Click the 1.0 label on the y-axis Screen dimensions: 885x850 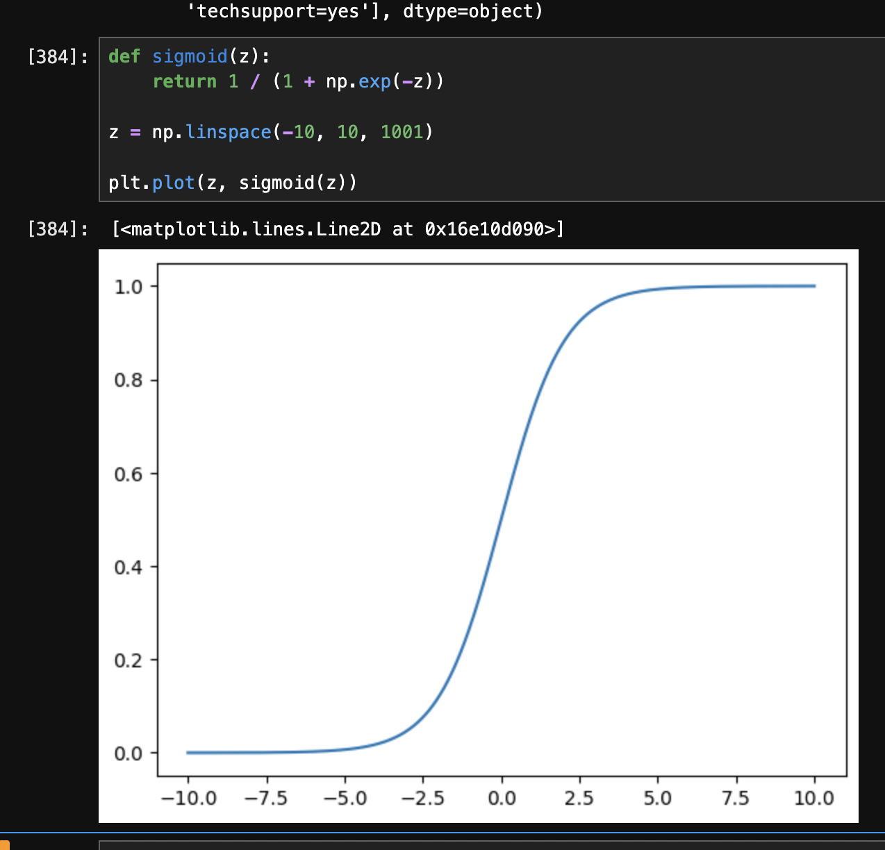[129, 287]
